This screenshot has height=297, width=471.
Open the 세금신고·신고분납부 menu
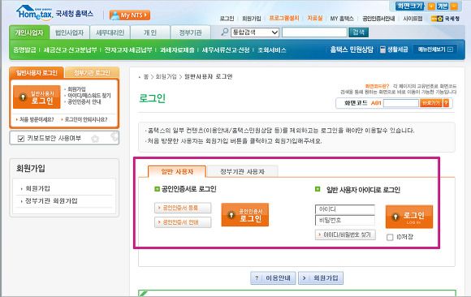(x=70, y=49)
